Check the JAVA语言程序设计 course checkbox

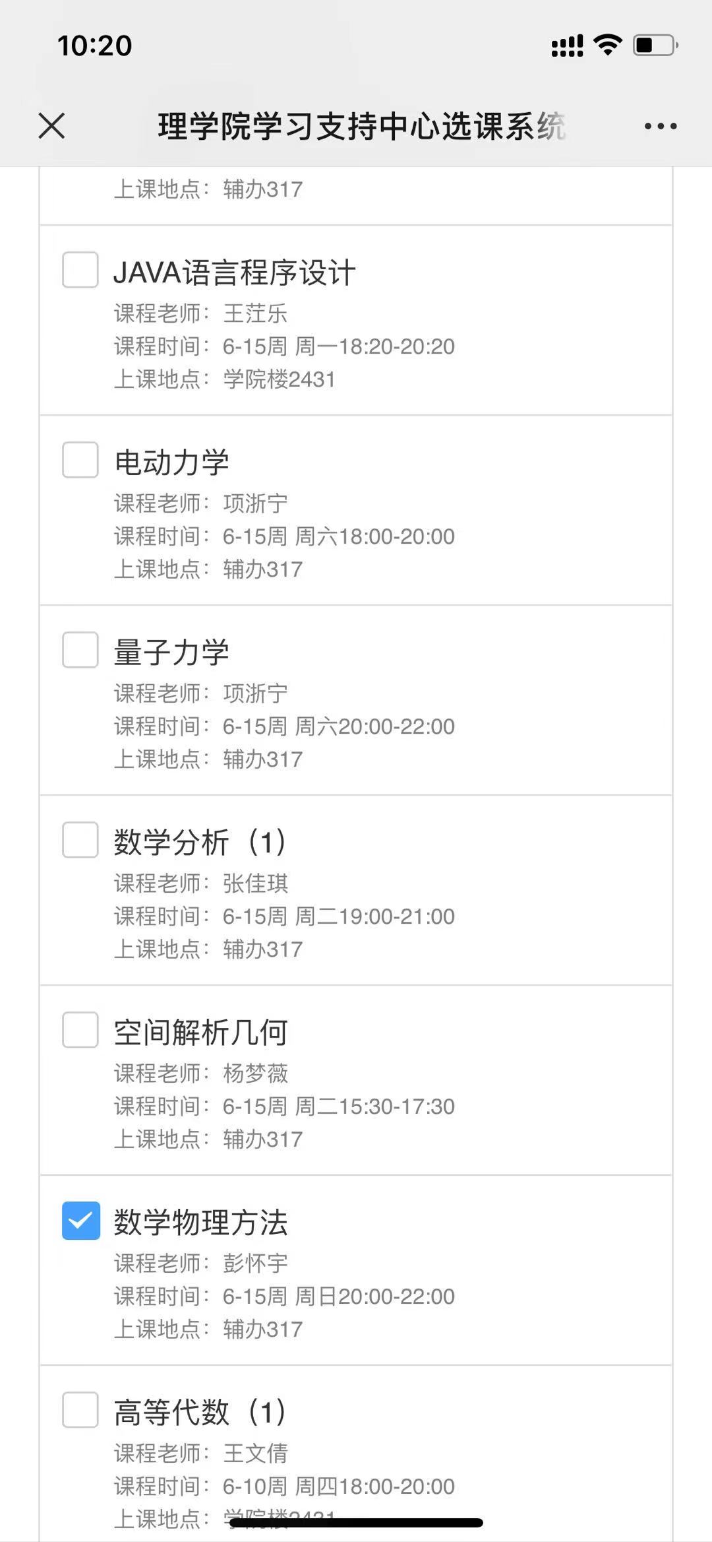[80, 270]
